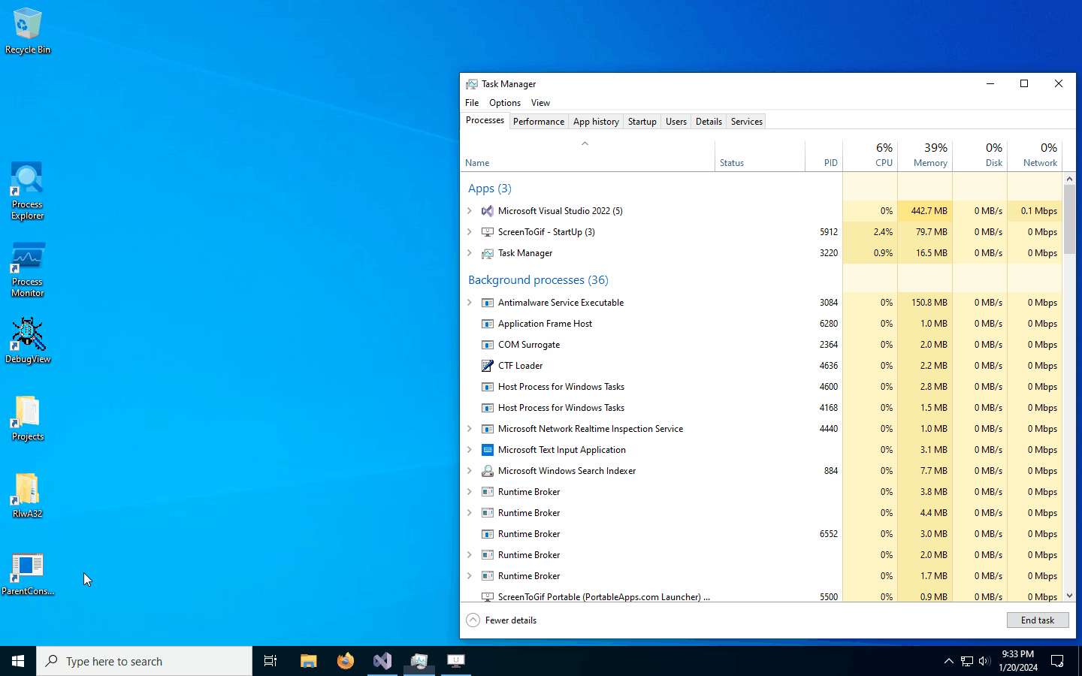The image size is (1082, 676).
Task: Switch to the Services tab
Action: pos(747,122)
